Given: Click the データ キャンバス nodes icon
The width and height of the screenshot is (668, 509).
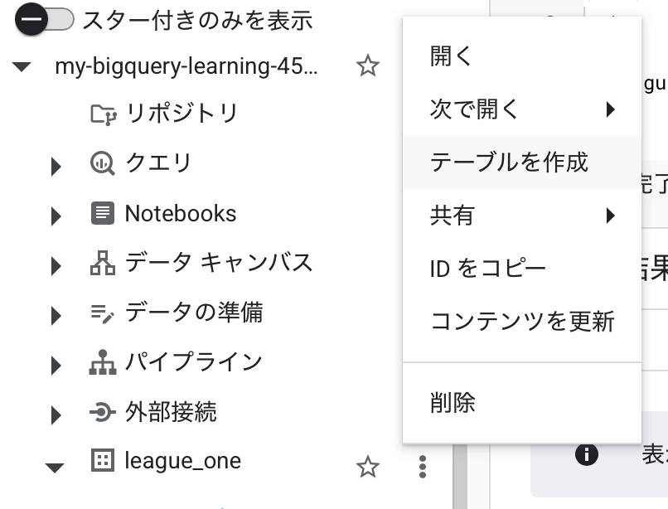Looking at the screenshot, I should click(x=100, y=263).
